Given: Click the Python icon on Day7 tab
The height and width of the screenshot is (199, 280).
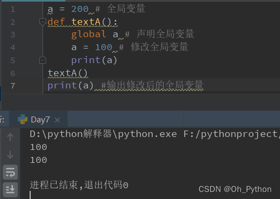Looking at the screenshot, I should click(23, 119).
